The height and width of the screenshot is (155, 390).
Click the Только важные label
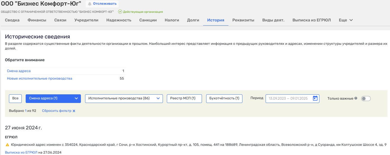pos(340,98)
